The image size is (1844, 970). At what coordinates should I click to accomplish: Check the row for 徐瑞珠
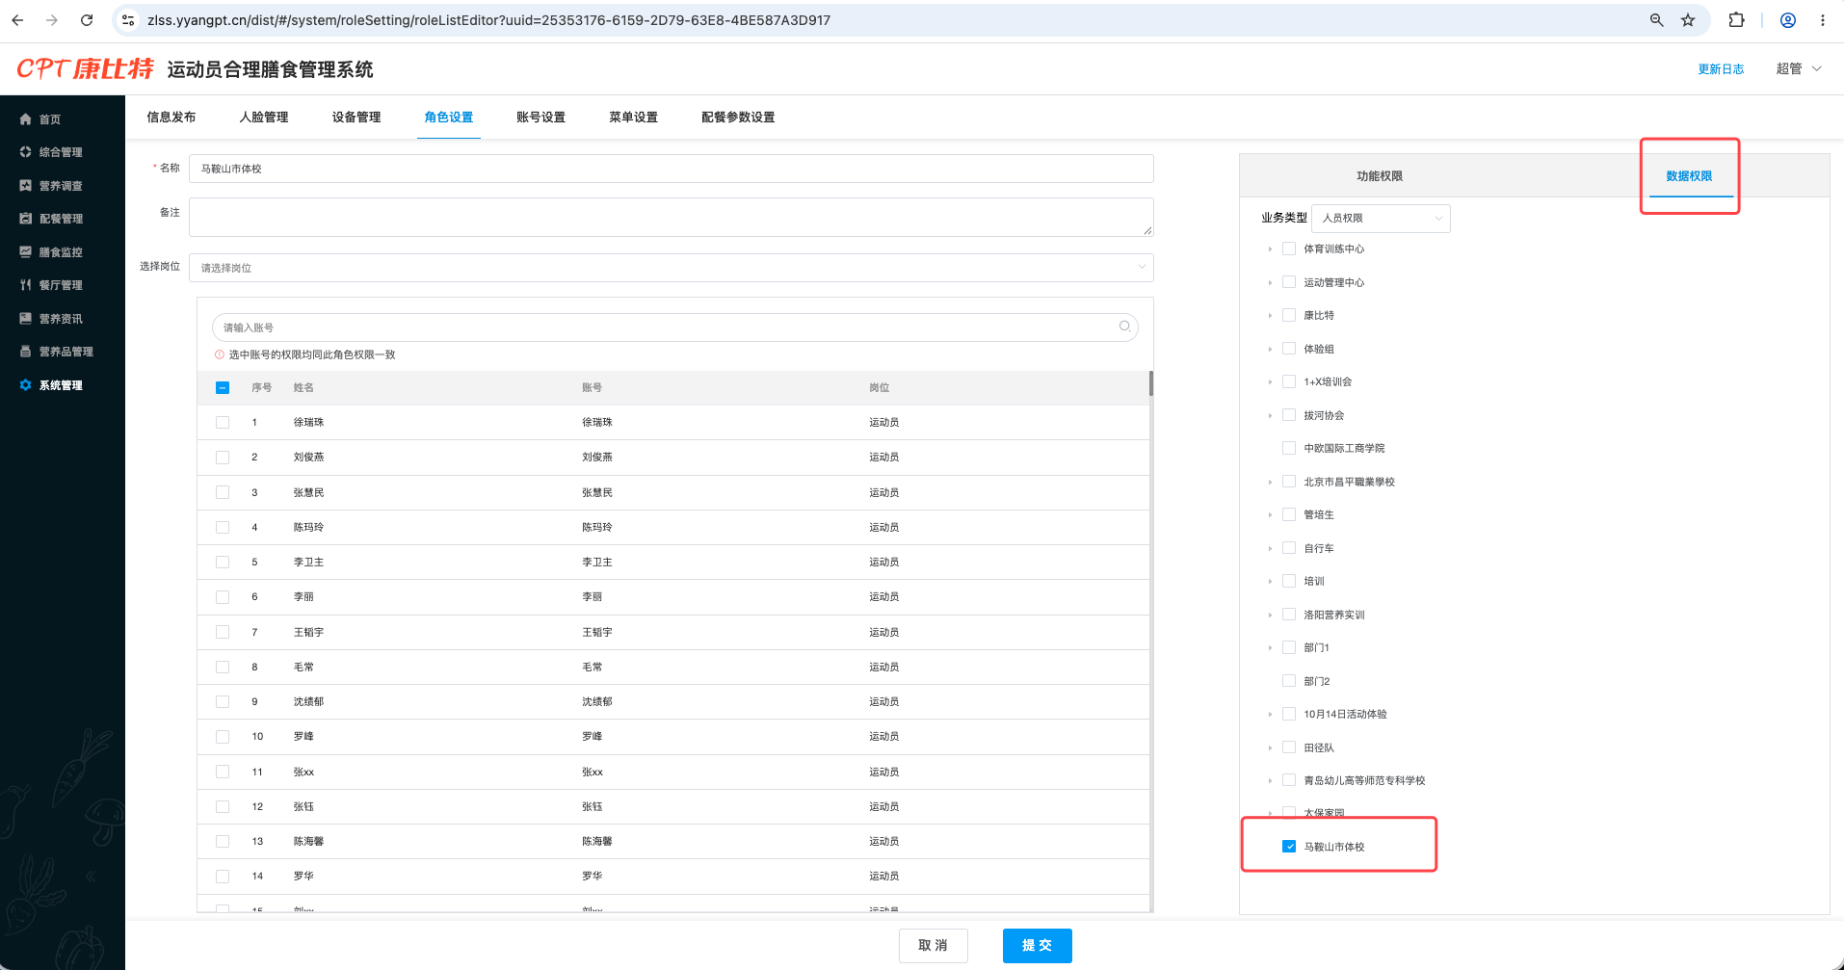223,422
